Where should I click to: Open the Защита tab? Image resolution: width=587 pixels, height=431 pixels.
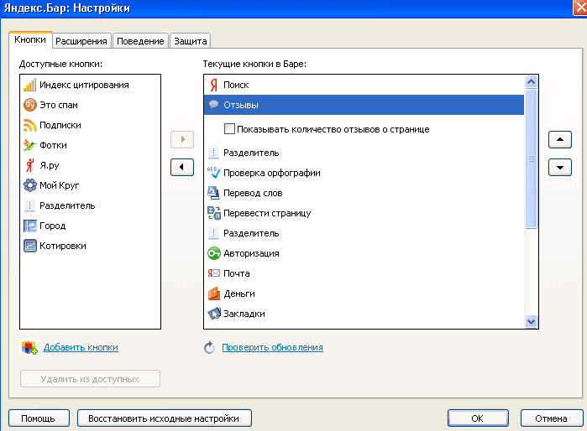190,40
